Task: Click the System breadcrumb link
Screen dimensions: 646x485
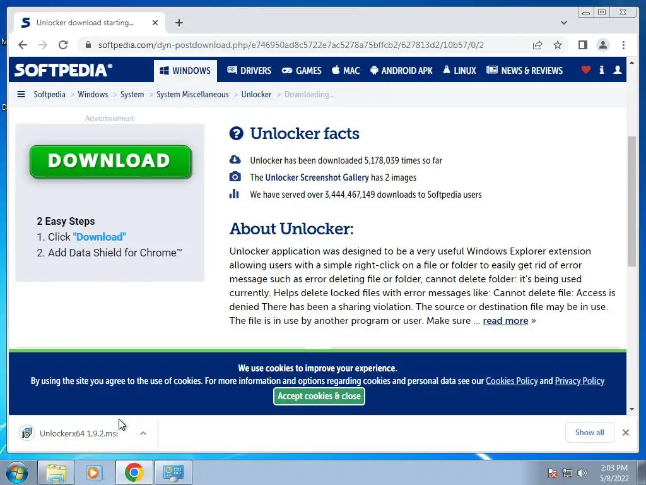Action: pos(132,95)
